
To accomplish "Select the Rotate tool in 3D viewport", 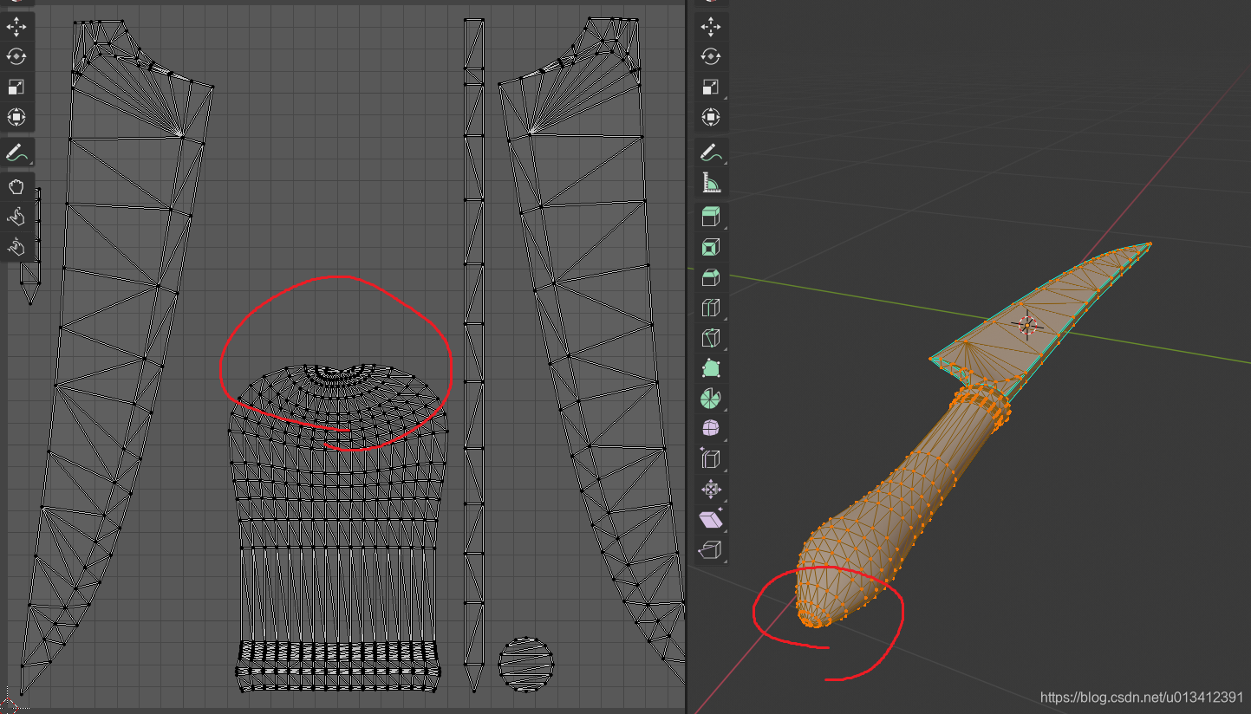I will pyautogui.click(x=711, y=56).
